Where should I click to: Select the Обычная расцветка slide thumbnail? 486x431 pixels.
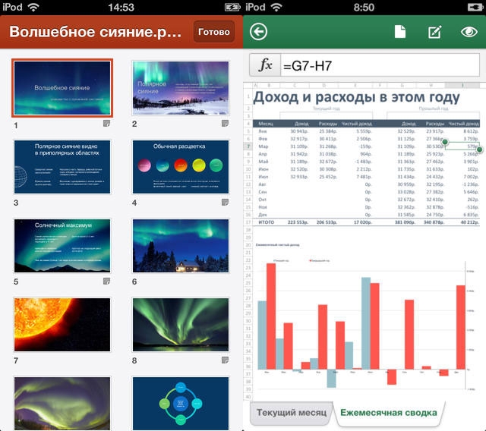pos(180,166)
